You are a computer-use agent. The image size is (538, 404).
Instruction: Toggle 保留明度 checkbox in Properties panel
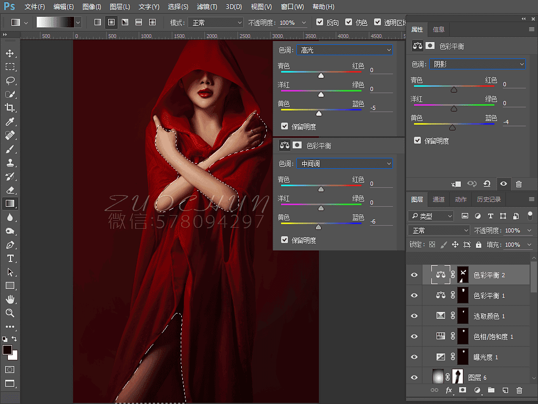tap(417, 141)
